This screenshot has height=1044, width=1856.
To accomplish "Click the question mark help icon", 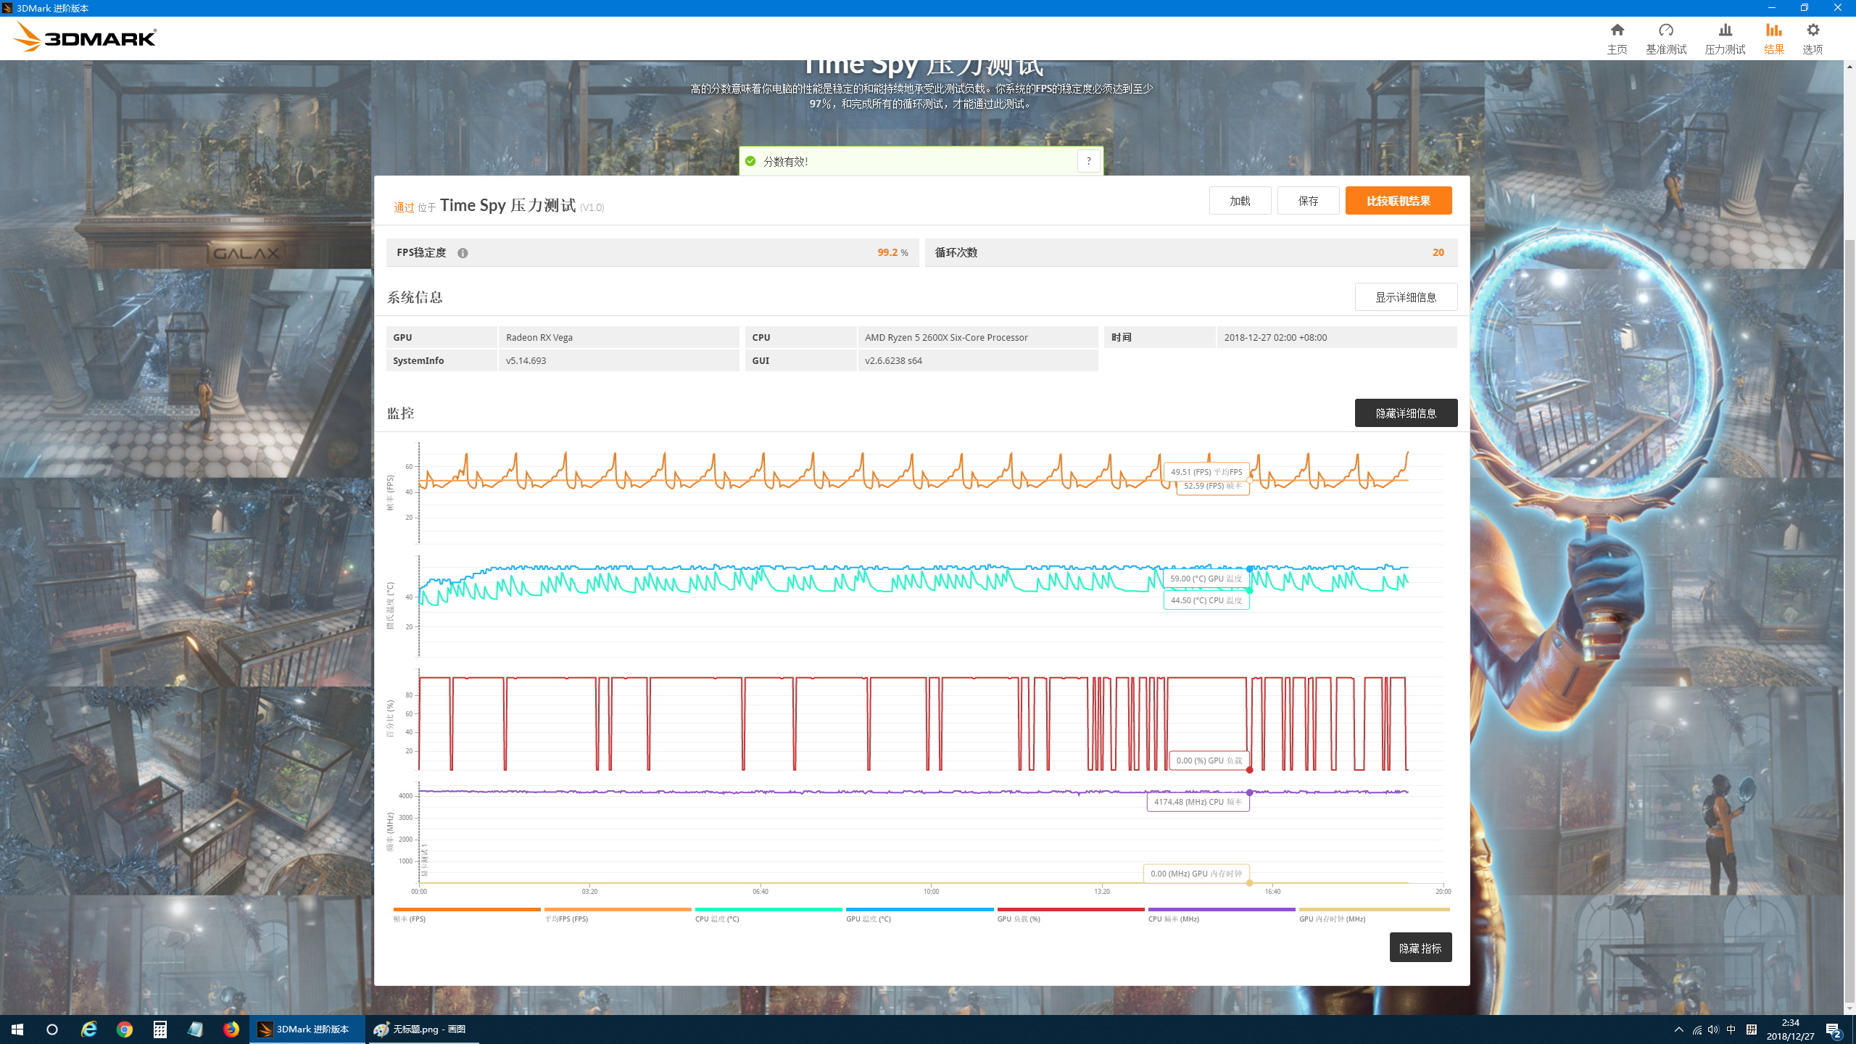I will [1088, 161].
